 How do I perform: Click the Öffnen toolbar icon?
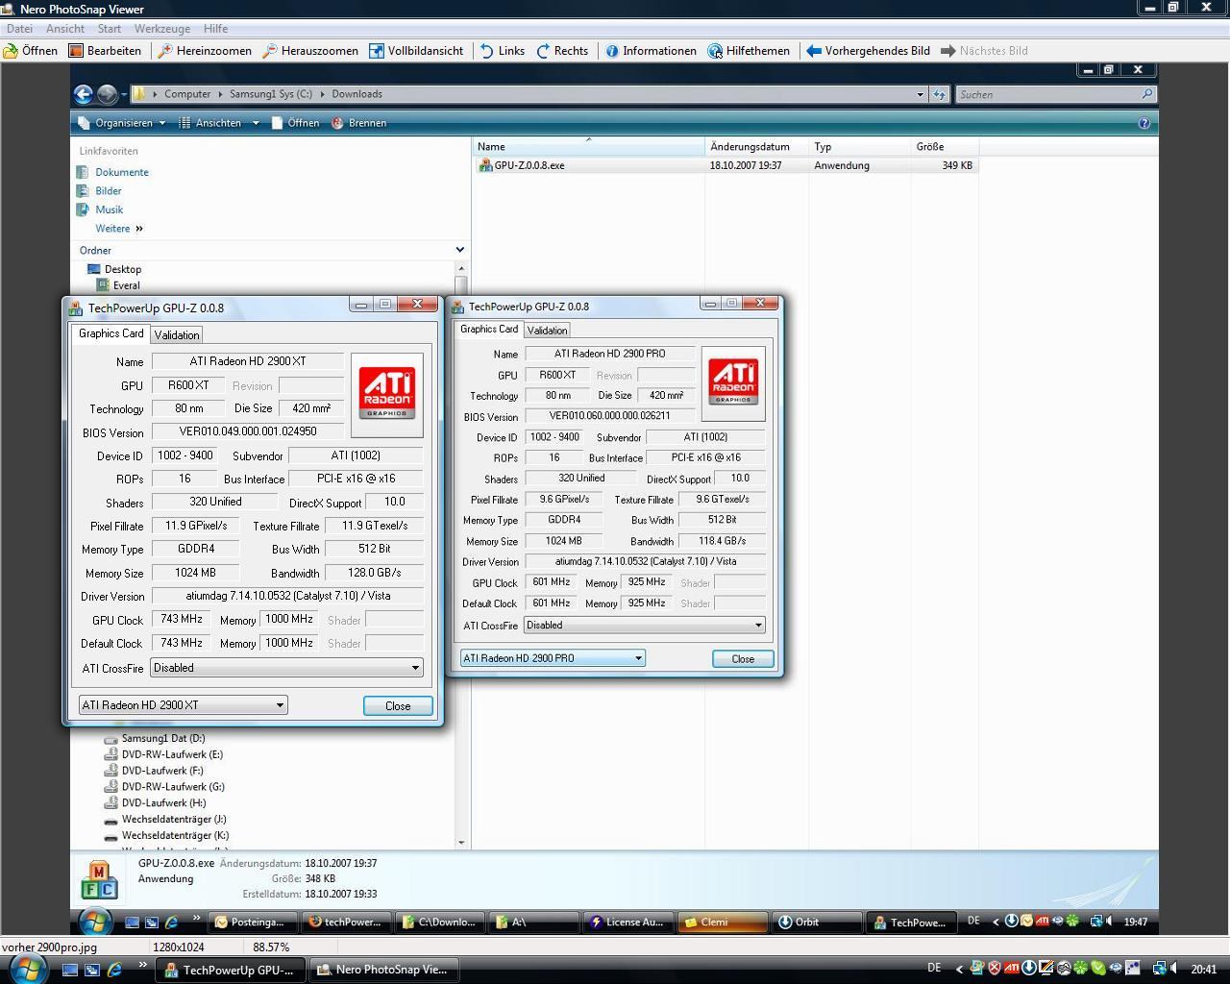coord(11,51)
